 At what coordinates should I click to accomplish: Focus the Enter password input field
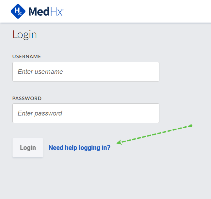click(x=86, y=113)
